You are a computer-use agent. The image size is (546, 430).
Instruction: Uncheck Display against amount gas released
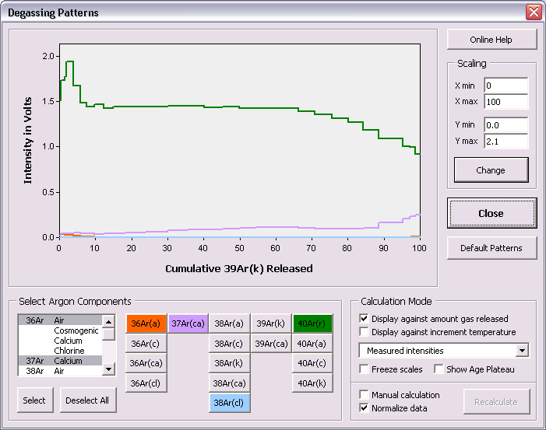tap(365, 319)
